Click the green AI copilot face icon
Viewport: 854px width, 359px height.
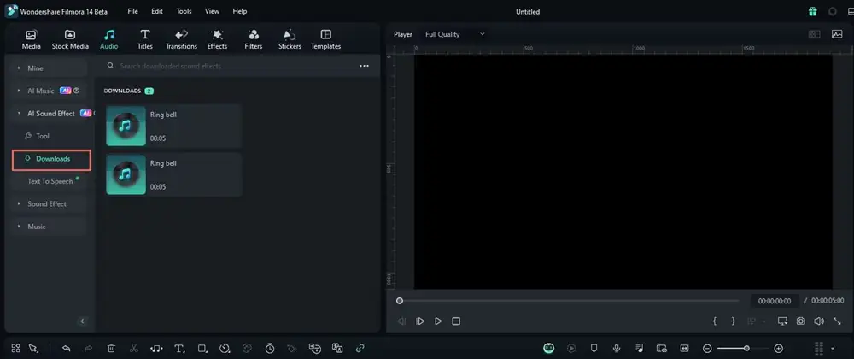point(548,348)
